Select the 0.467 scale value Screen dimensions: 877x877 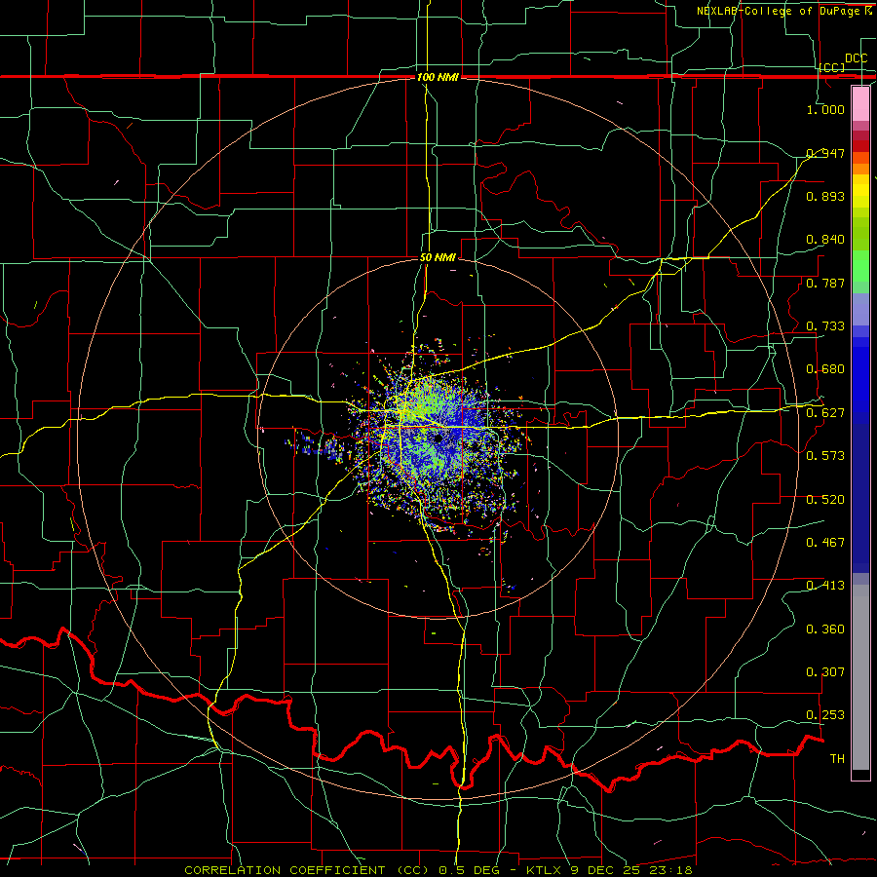(825, 543)
